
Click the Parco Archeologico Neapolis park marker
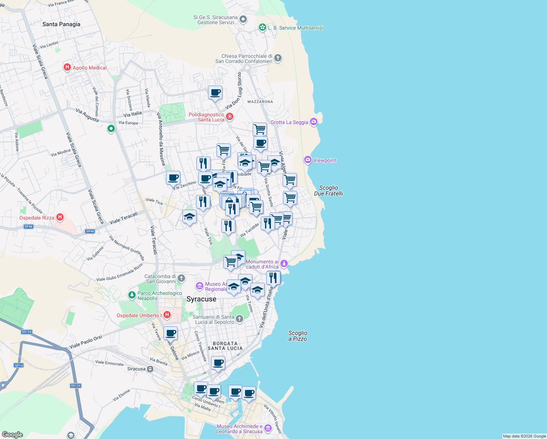coord(132,294)
